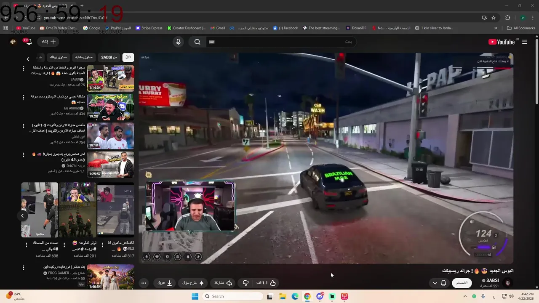Image resolution: width=539 pixels, height=303 pixels.
Task: Toggle the channel notification bell beside الانضمام
Action: (x=443, y=283)
